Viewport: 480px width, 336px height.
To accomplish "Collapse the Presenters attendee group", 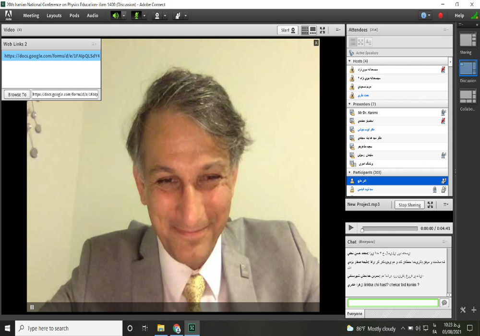I will 349,104.
